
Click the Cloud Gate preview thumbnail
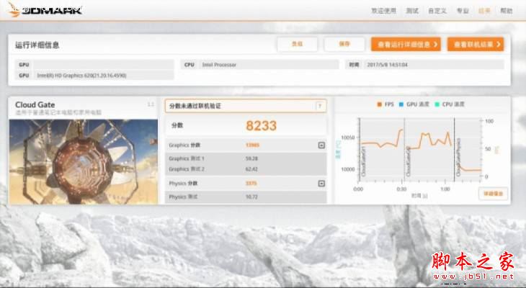(x=83, y=161)
